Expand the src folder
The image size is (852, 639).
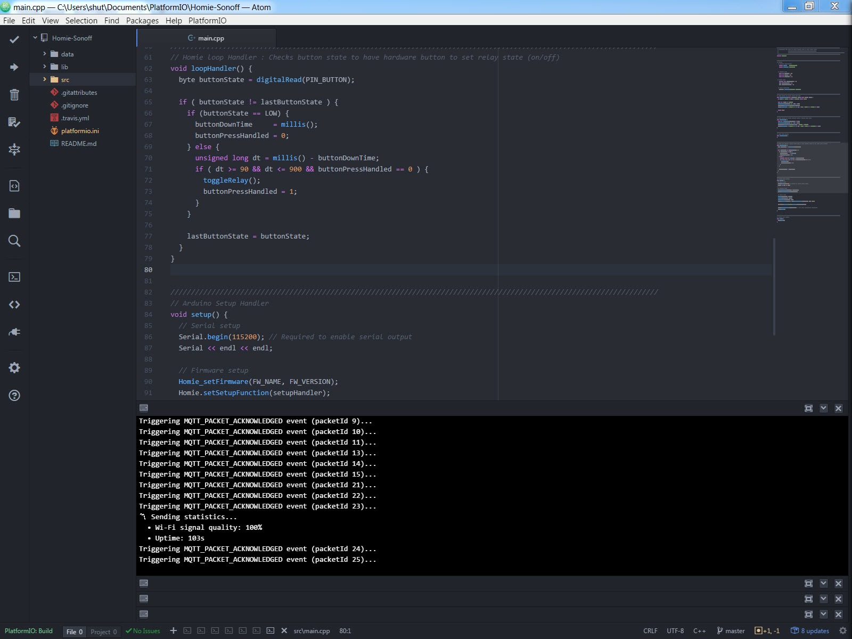tap(45, 79)
